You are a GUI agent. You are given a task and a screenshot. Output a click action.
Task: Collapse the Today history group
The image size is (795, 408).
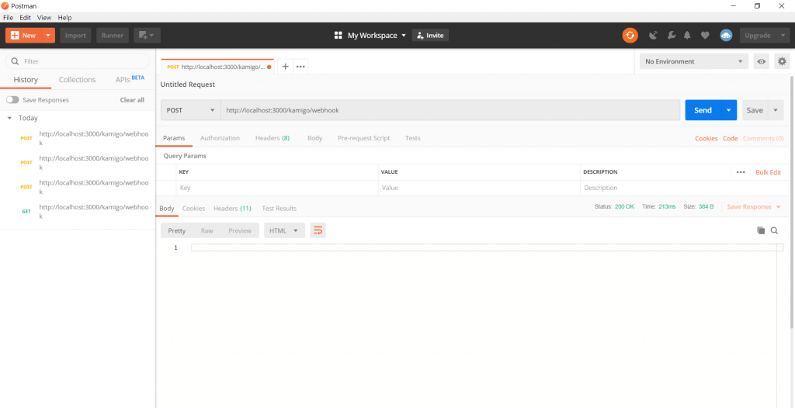pyautogui.click(x=9, y=118)
